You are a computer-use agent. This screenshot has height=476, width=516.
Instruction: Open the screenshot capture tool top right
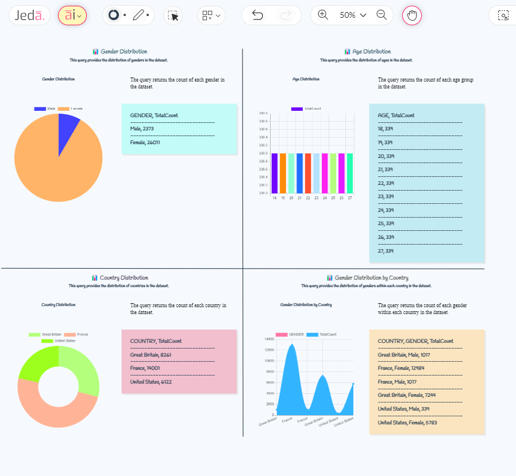pos(503,16)
